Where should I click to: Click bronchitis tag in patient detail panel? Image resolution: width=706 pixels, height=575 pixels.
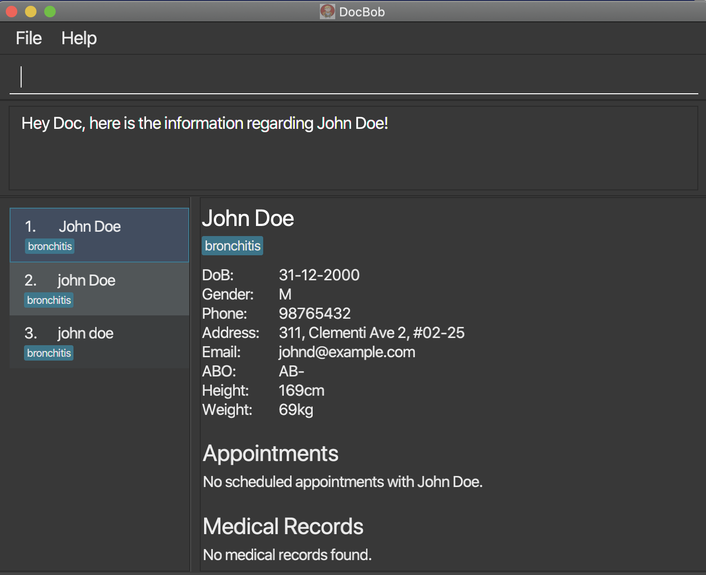point(232,246)
